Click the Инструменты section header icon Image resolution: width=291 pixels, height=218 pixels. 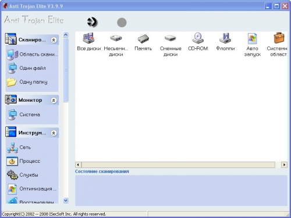point(10,132)
